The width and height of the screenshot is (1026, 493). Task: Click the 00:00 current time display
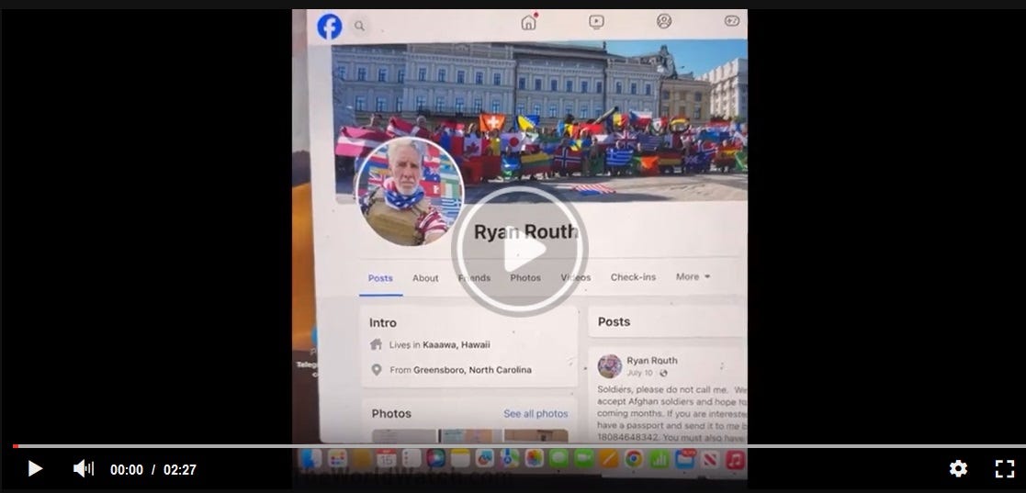point(126,469)
